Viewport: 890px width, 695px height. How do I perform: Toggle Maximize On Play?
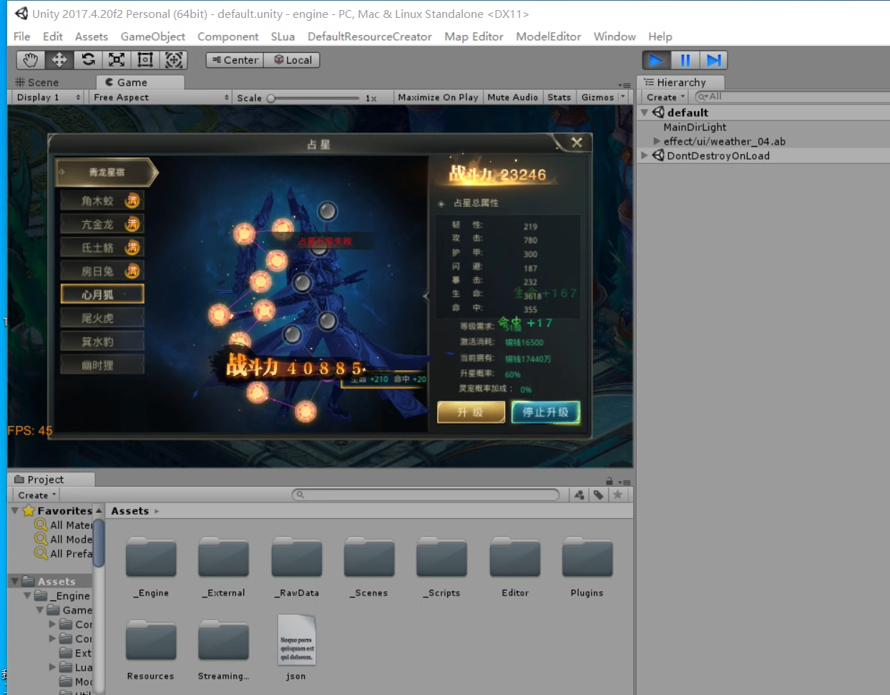click(438, 97)
